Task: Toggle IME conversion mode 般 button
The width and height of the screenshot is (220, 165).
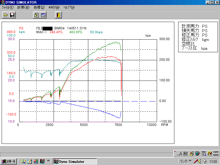Action: click(x=186, y=153)
